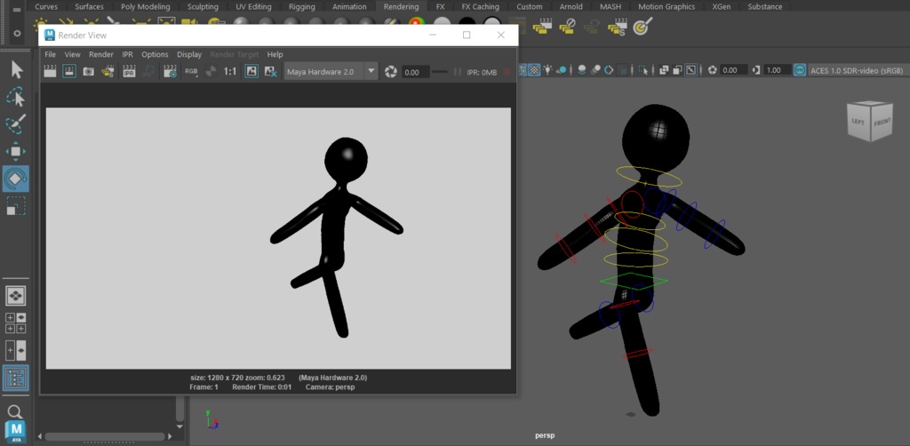Open Options menu in Render View
This screenshot has height=446, width=910.
click(155, 54)
